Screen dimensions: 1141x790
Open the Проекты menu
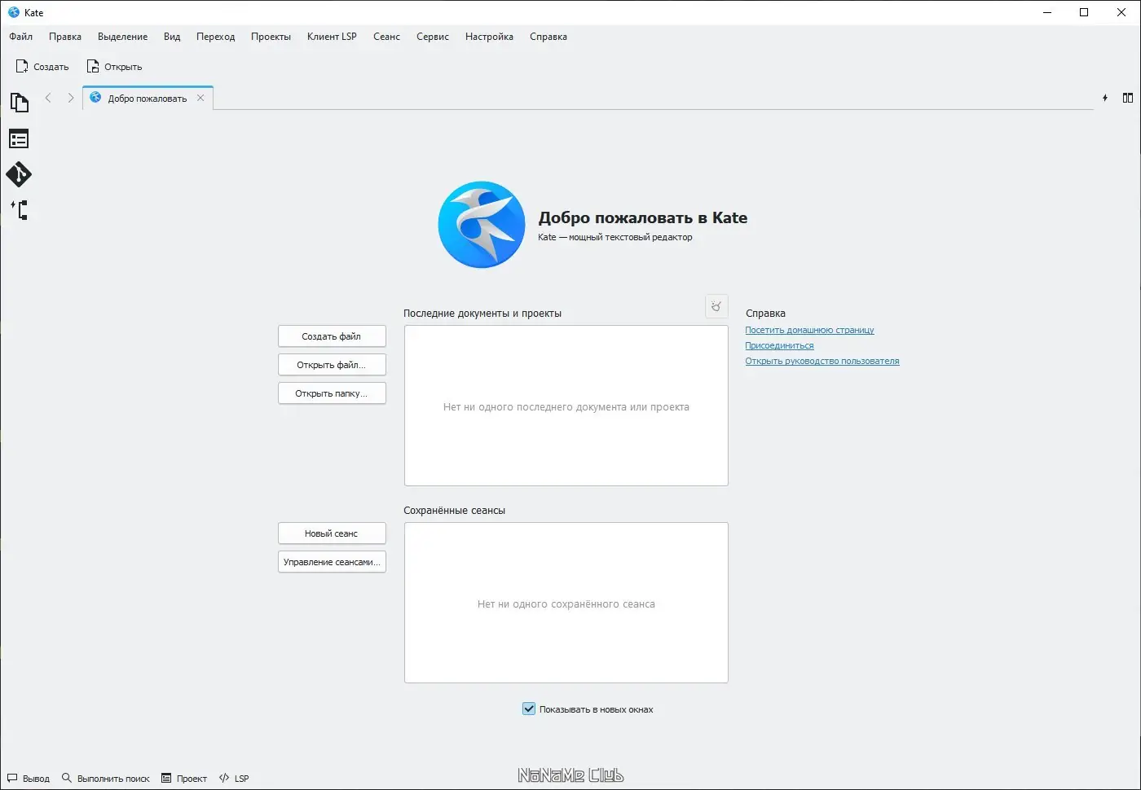[x=271, y=37]
